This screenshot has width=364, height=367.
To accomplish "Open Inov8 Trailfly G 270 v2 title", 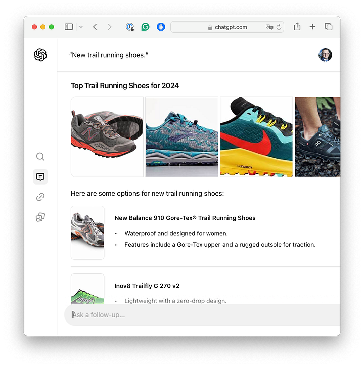I will click(147, 286).
